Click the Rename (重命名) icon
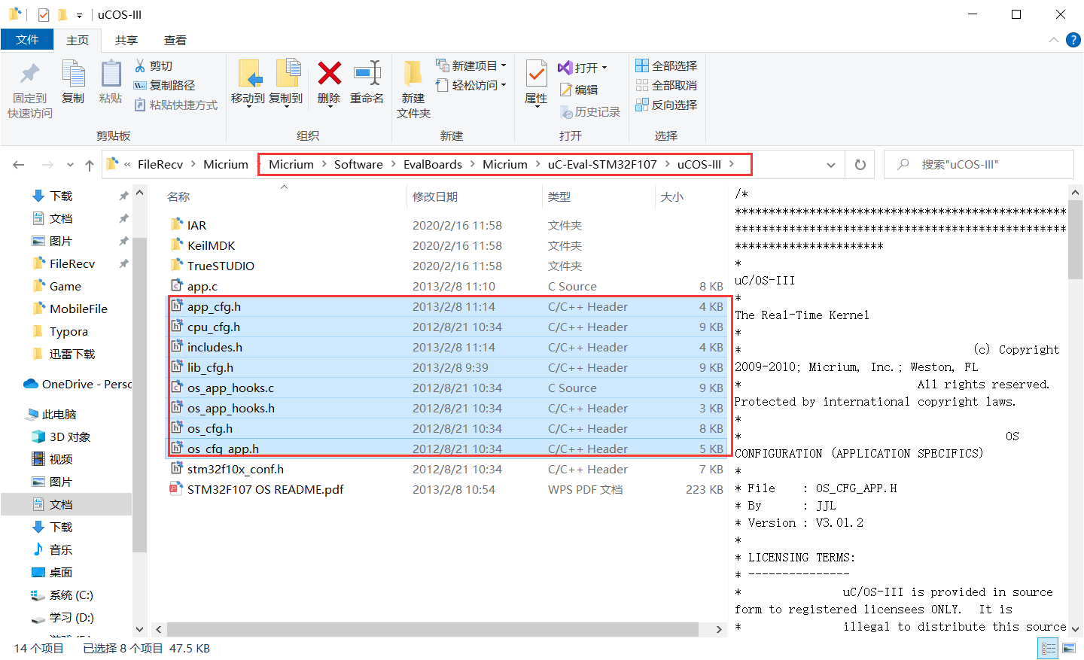 pos(367,74)
